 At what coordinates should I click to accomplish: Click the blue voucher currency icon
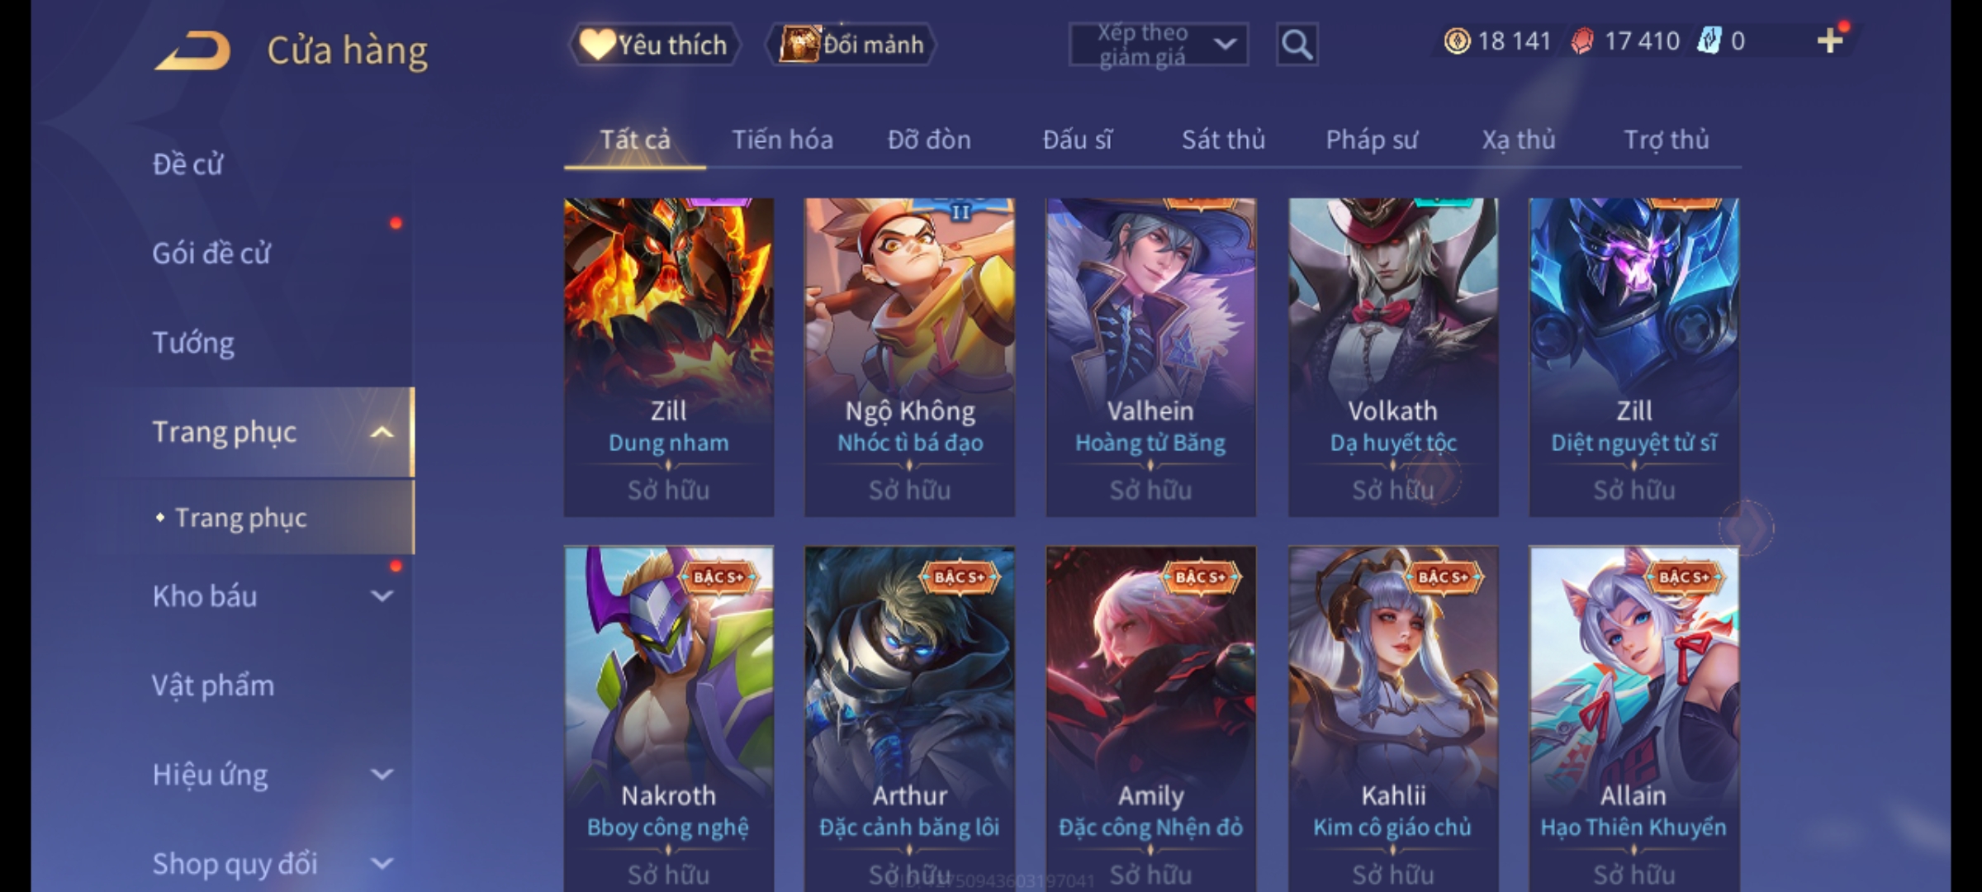1709,40
